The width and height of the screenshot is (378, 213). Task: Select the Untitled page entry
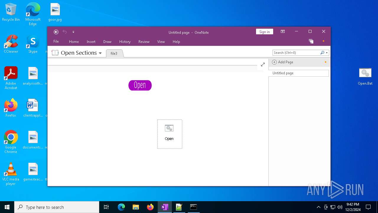(x=299, y=73)
